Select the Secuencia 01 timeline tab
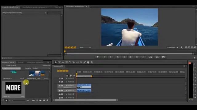 tap(58, 66)
